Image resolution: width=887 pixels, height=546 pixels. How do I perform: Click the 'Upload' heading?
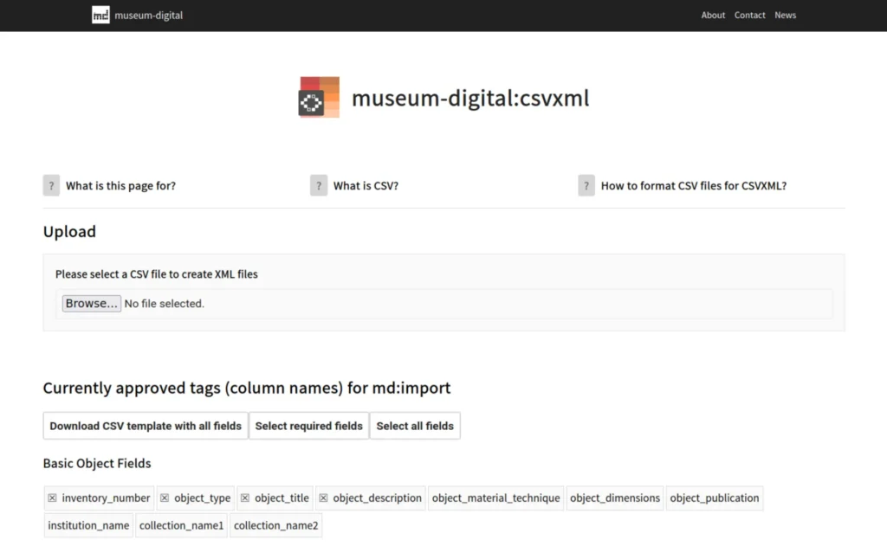pos(69,232)
